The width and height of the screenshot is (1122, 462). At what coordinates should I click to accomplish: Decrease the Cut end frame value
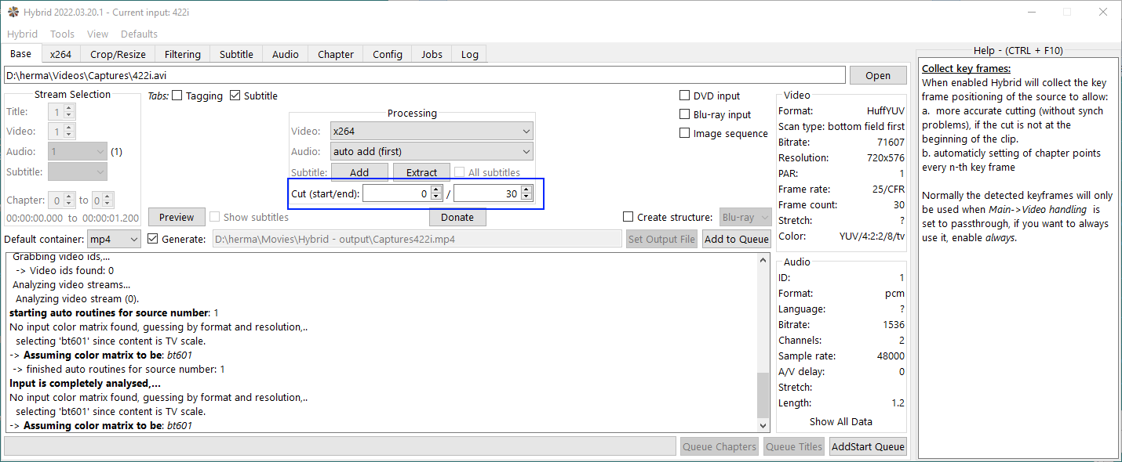tap(526, 197)
